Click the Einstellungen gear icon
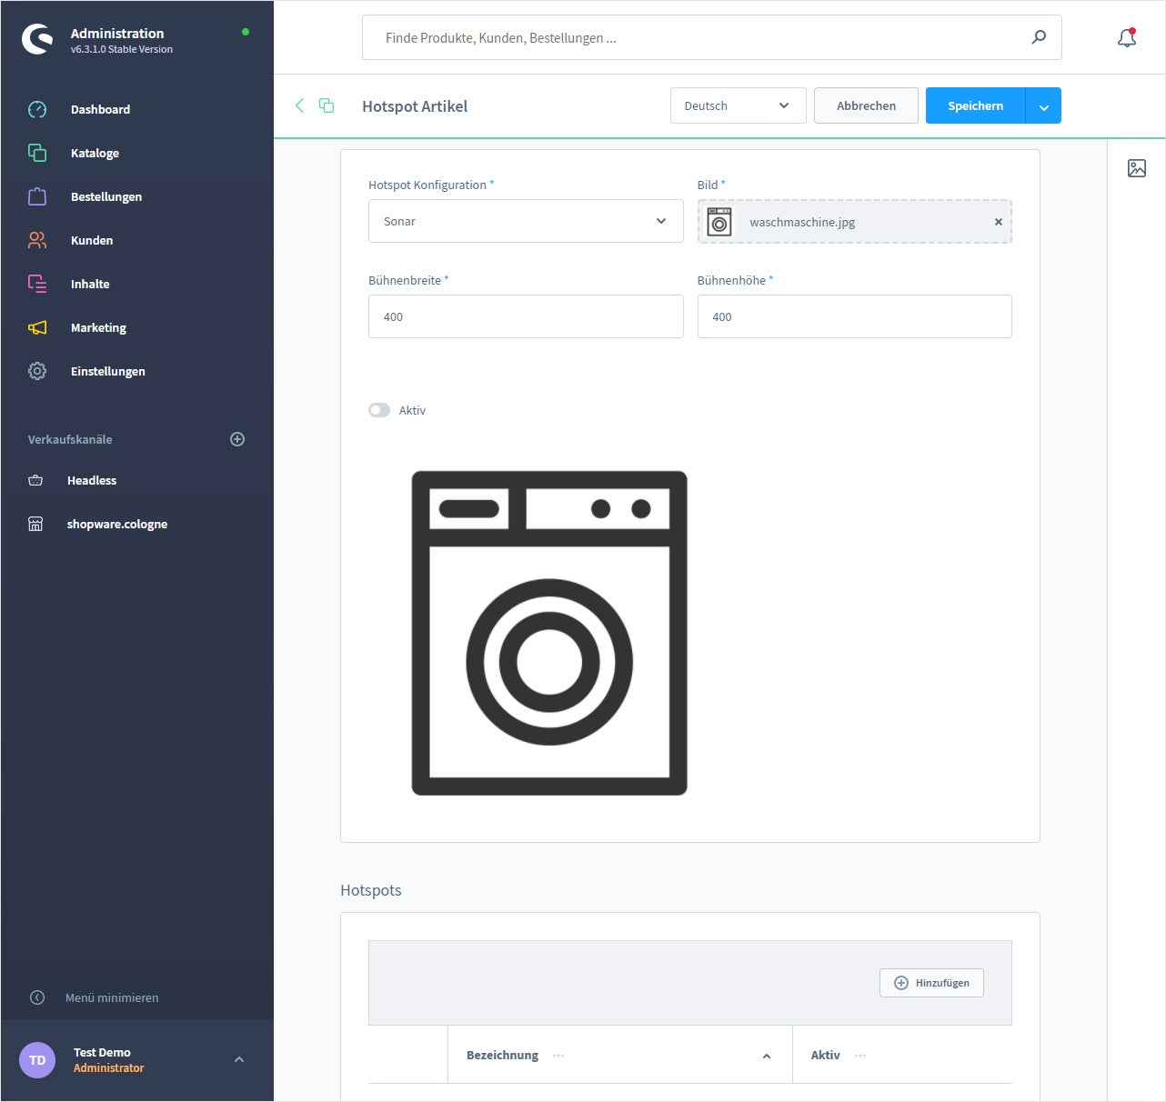Screen dimensions: 1166x1102 click(37, 371)
